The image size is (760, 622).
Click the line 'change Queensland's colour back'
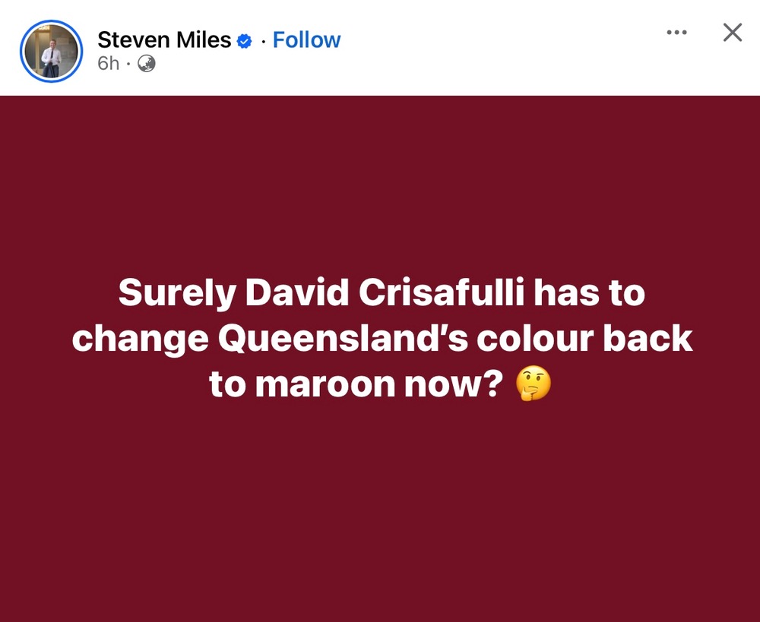pos(382,339)
